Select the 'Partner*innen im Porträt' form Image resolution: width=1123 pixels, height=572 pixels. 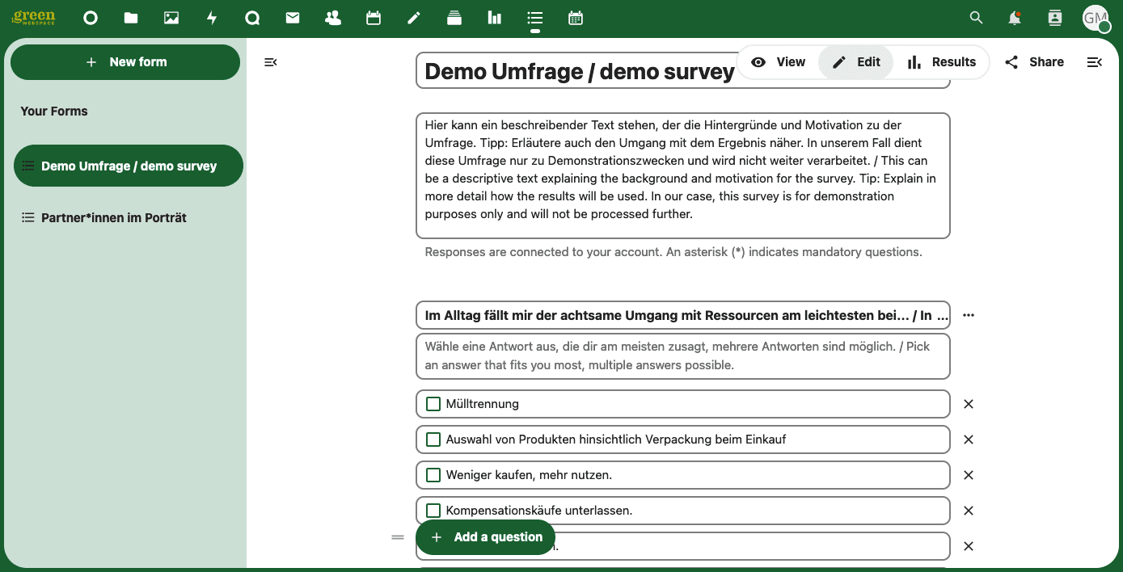pos(113,217)
